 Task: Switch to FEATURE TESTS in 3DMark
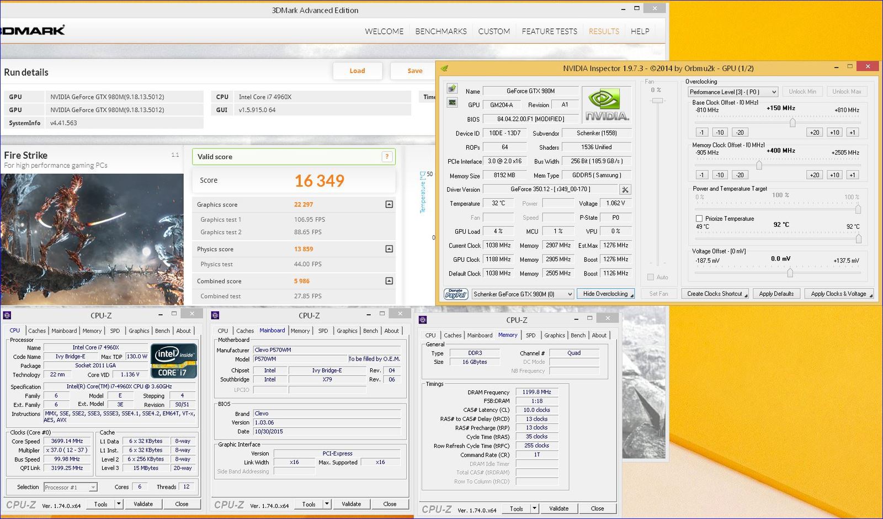point(549,31)
